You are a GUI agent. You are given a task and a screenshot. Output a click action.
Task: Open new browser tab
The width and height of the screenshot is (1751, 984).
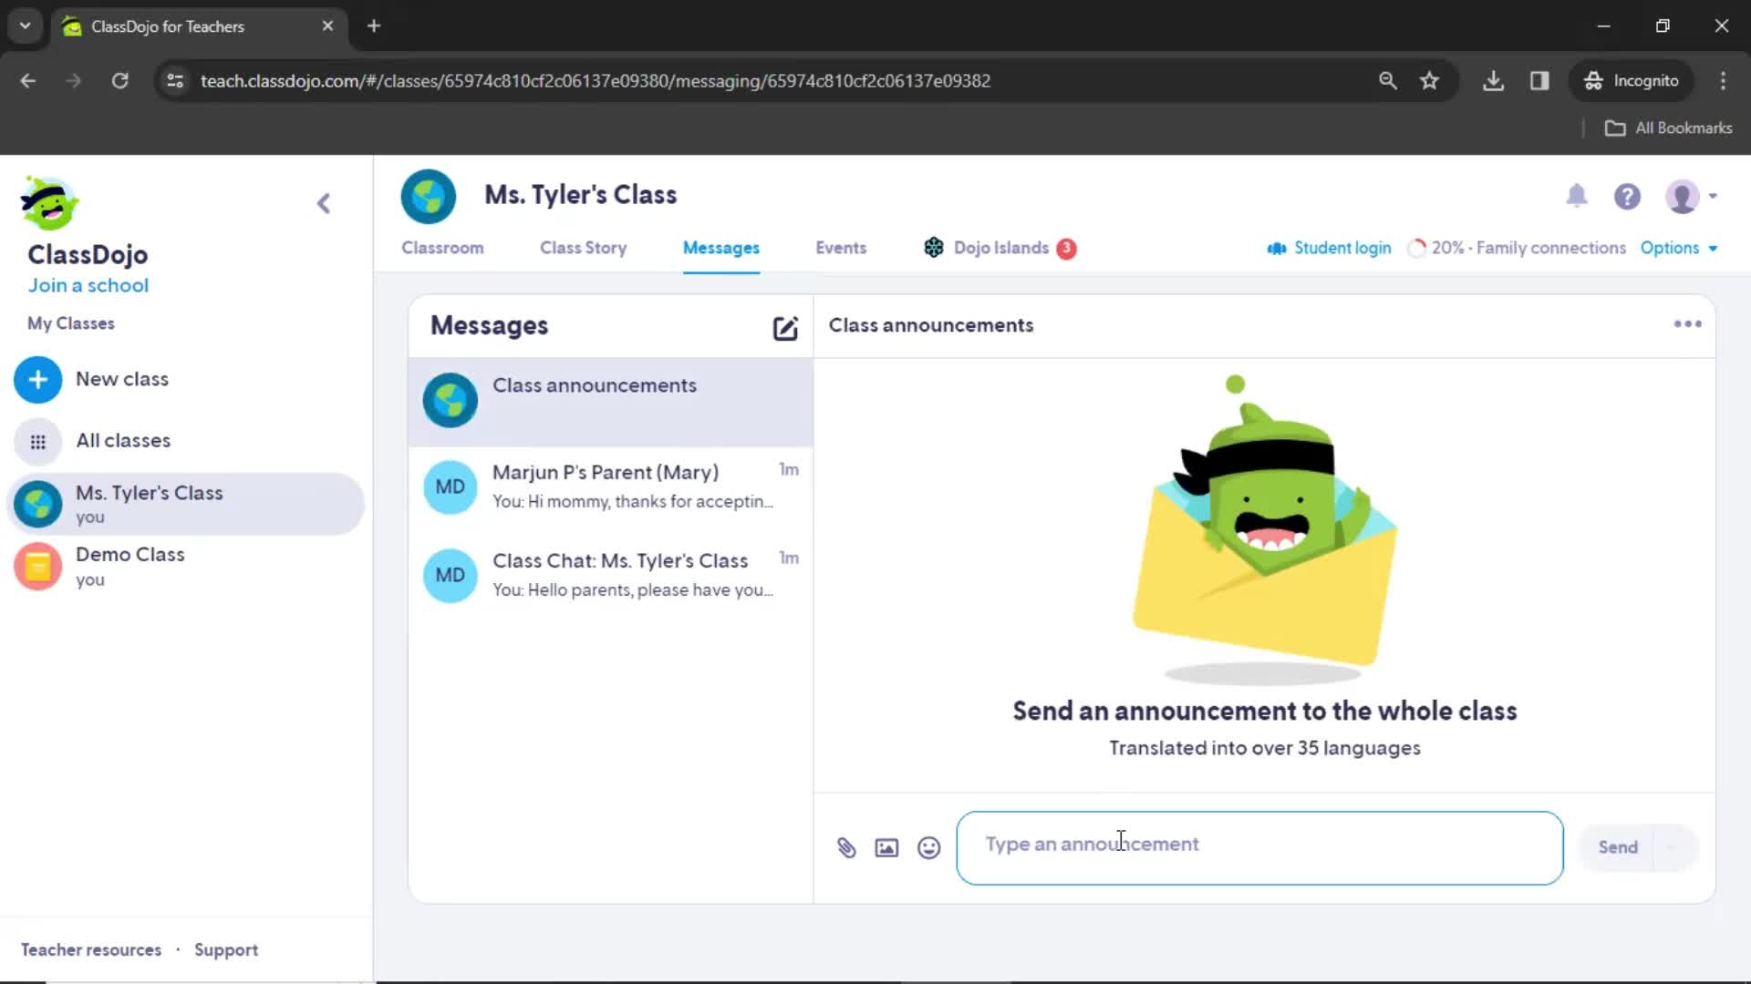coord(374,26)
